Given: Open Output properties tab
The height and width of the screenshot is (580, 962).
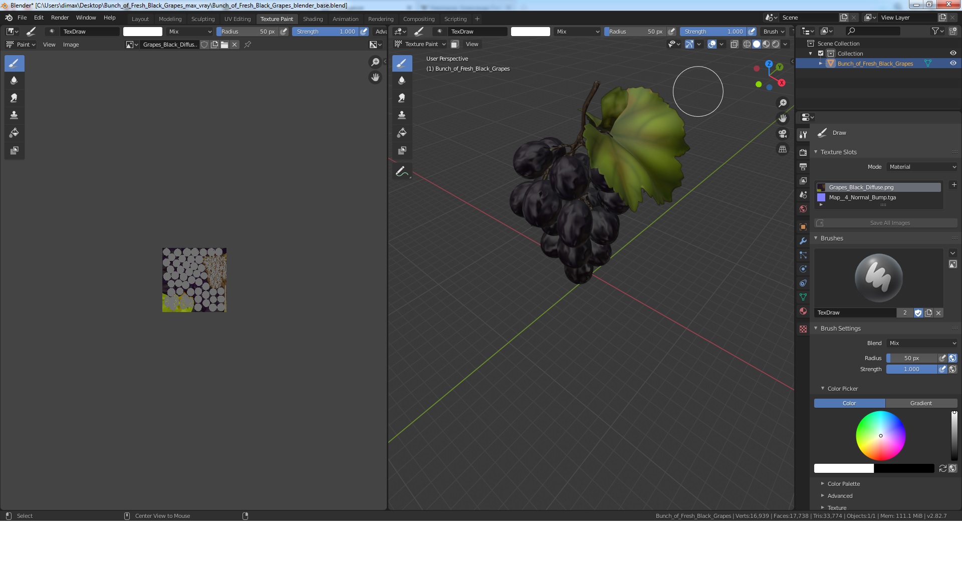Looking at the screenshot, I should (803, 166).
